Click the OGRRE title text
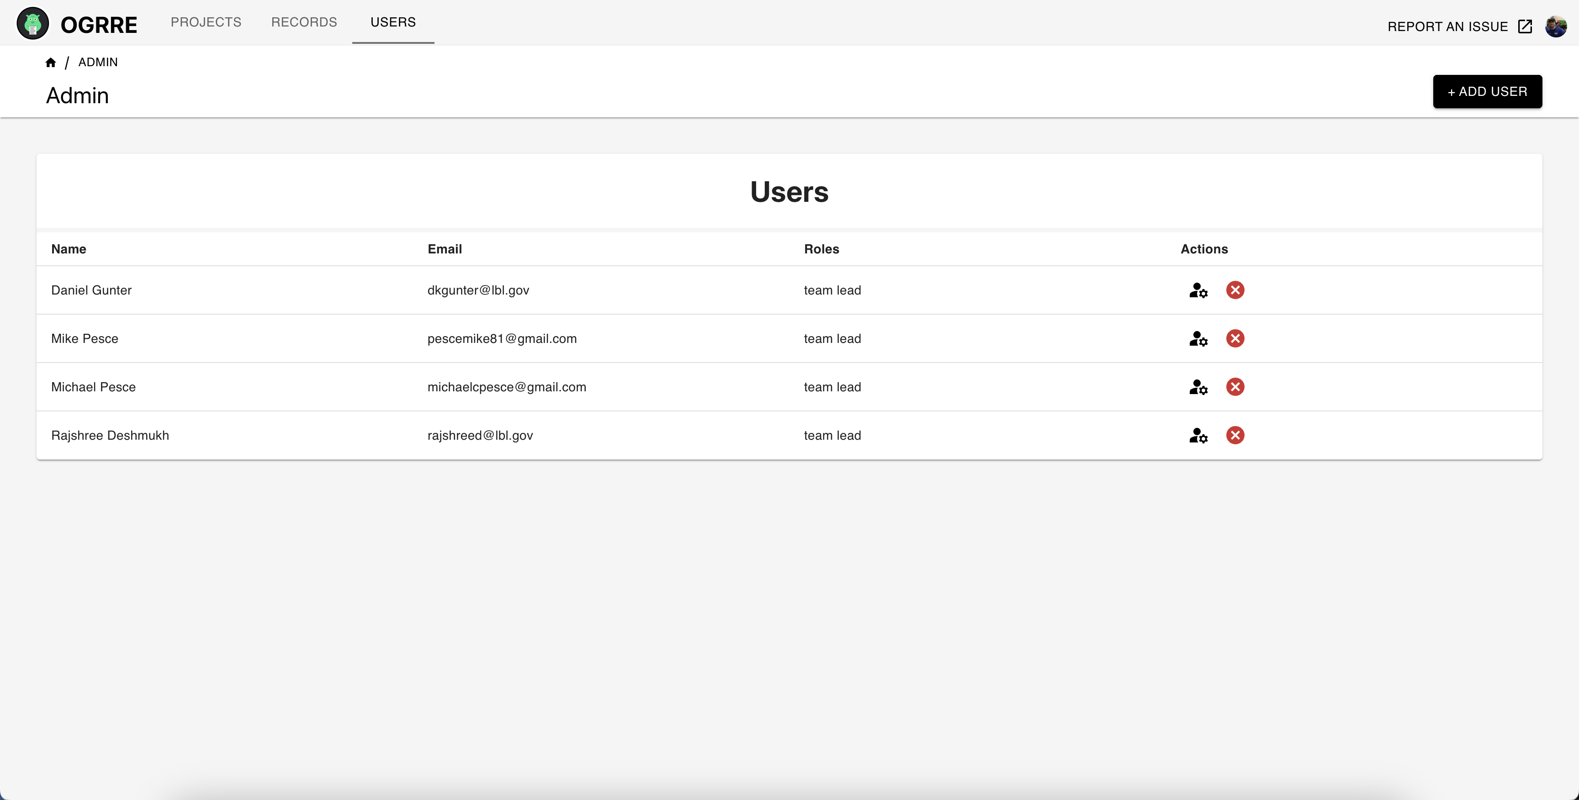The image size is (1579, 800). [x=99, y=25]
